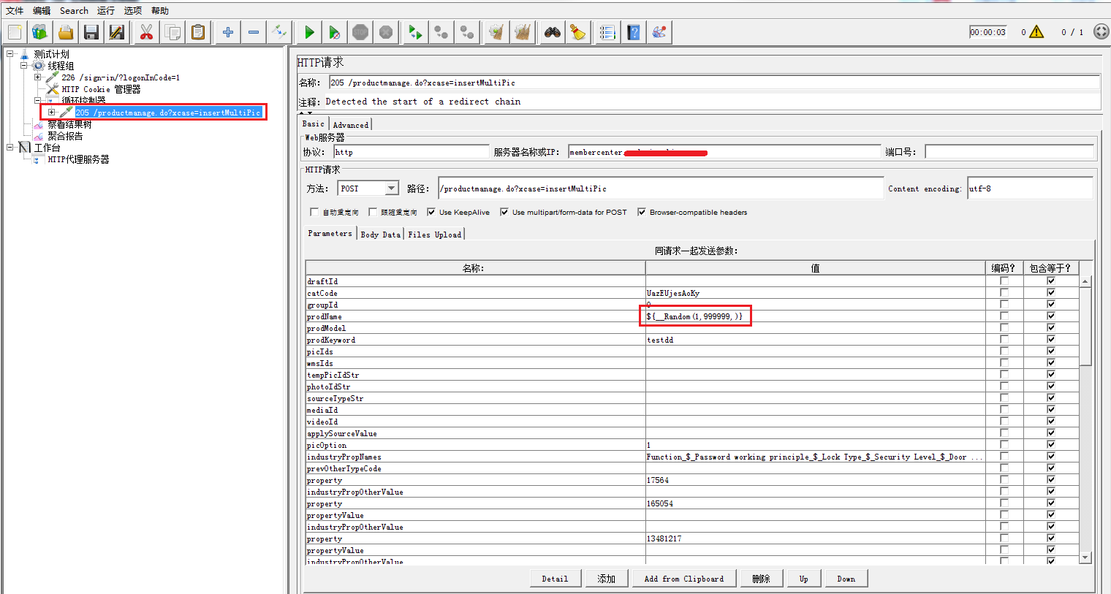The image size is (1111, 594).
Task: Switch to the Body Data tab
Action: click(381, 235)
